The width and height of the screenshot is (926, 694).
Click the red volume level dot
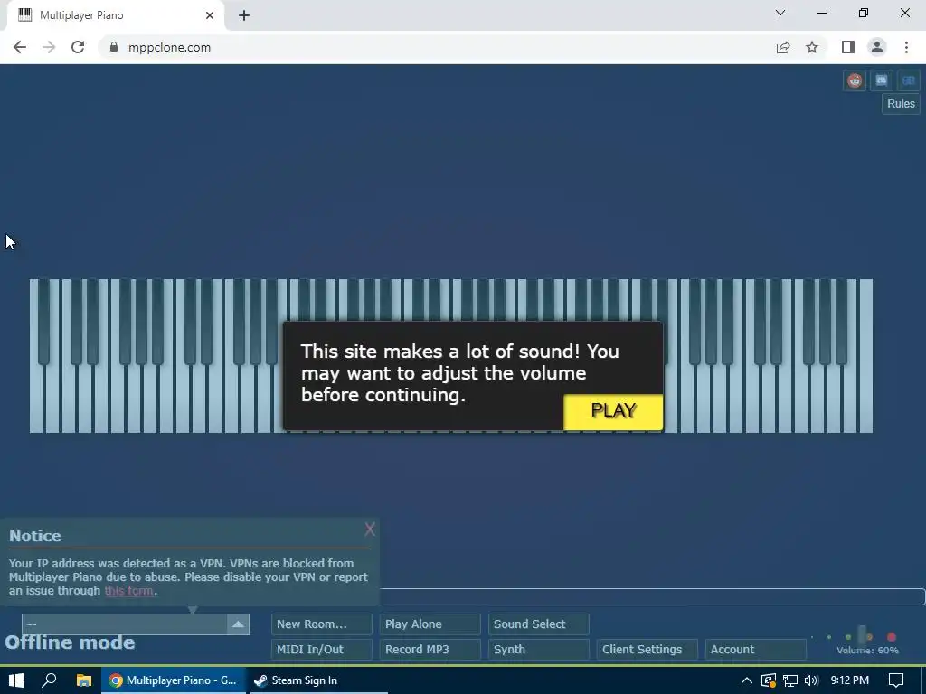892,637
